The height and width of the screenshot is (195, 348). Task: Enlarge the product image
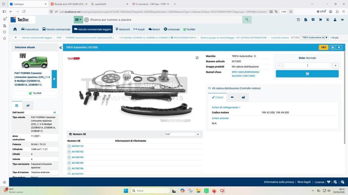pyautogui.click(x=197, y=58)
